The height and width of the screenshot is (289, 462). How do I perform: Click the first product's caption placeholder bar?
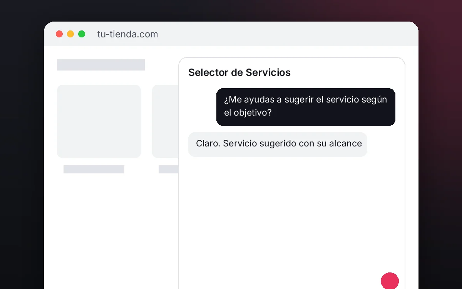click(x=94, y=169)
